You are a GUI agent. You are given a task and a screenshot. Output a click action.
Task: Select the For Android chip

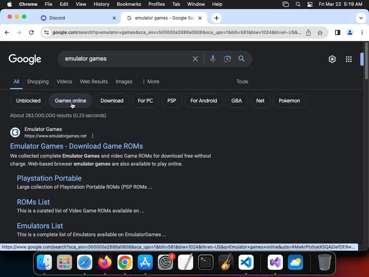point(204,101)
